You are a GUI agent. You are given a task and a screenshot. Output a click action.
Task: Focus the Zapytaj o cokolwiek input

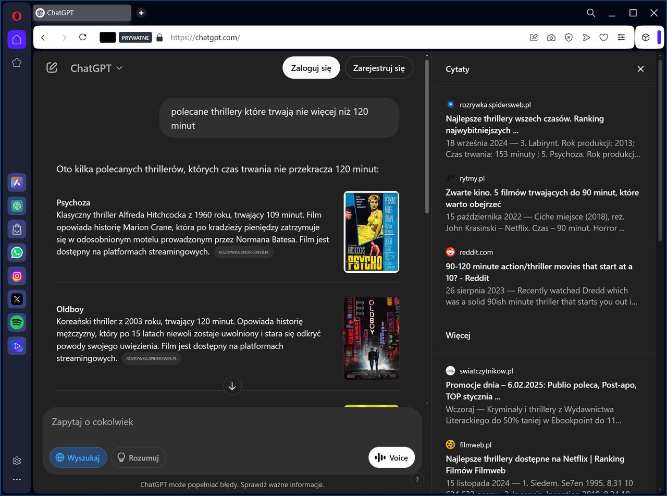point(232,422)
